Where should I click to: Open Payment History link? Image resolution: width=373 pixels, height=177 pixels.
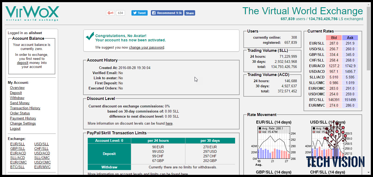23,118
